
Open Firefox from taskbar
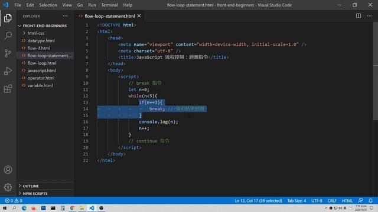[34, 208]
